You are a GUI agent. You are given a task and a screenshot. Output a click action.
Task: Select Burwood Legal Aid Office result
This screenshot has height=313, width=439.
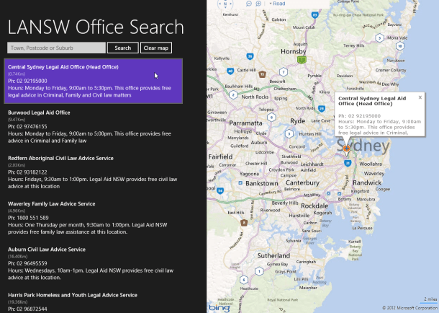pyautogui.click(x=94, y=126)
